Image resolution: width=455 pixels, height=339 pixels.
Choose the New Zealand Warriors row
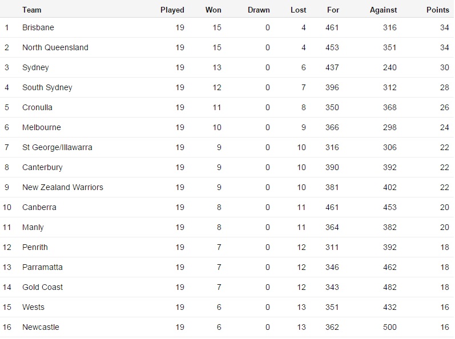point(63,187)
